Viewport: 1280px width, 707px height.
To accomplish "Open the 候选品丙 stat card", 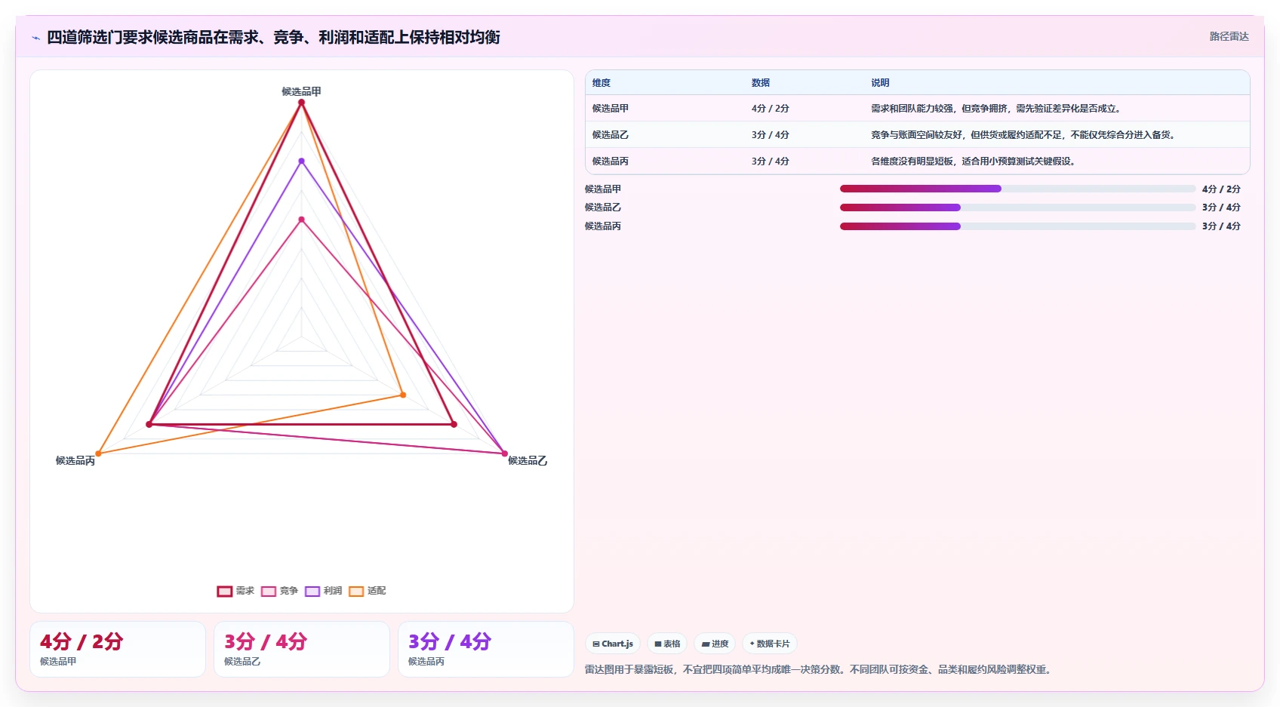I will [x=486, y=650].
